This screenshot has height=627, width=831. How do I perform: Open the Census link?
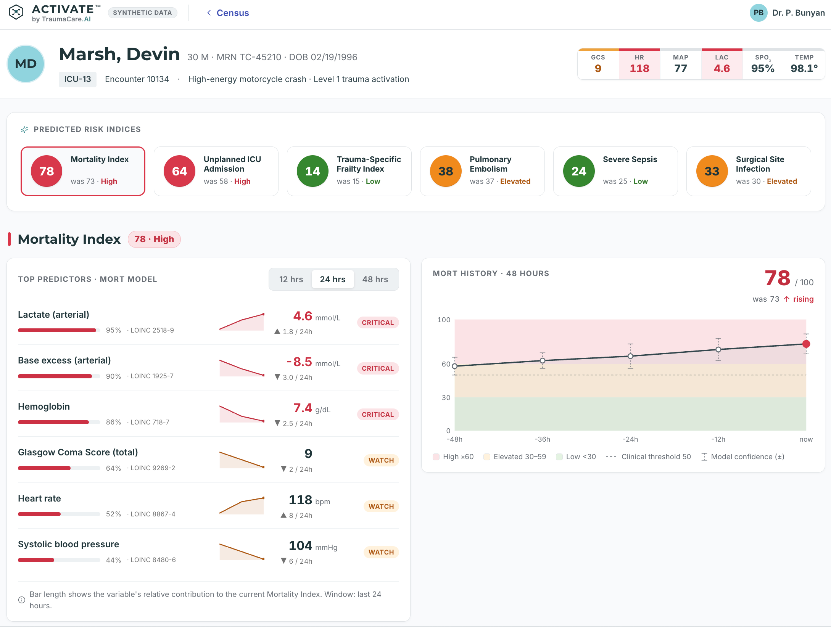(232, 13)
